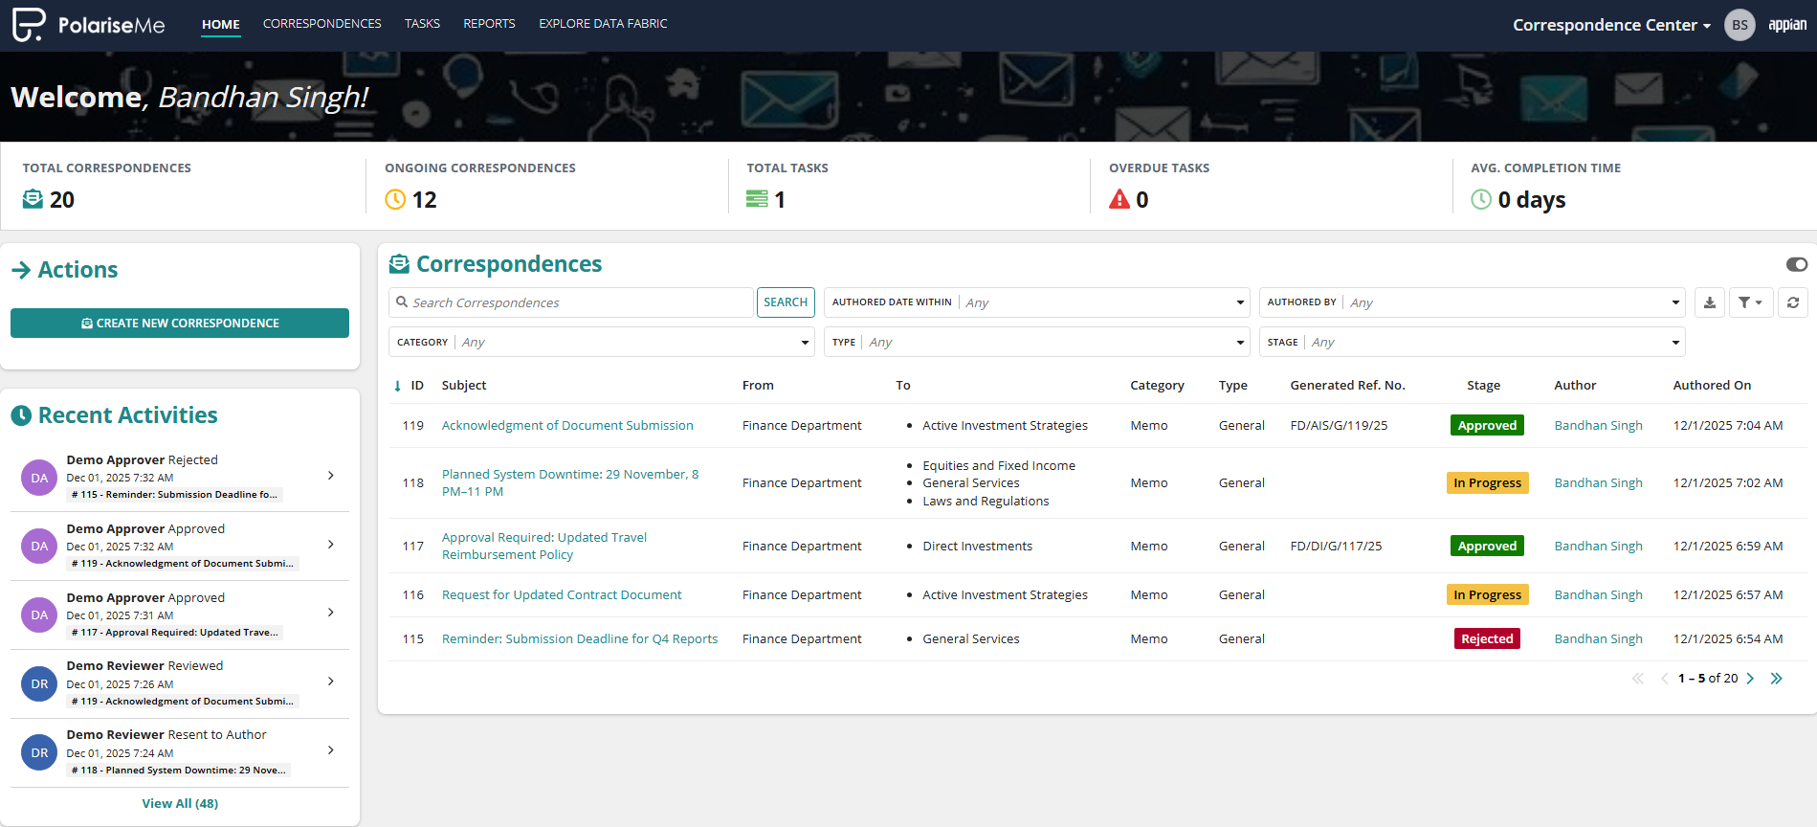This screenshot has width=1817, height=827.
Task: Click the PolariseMe logo icon
Action: pyautogui.click(x=29, y=25)
